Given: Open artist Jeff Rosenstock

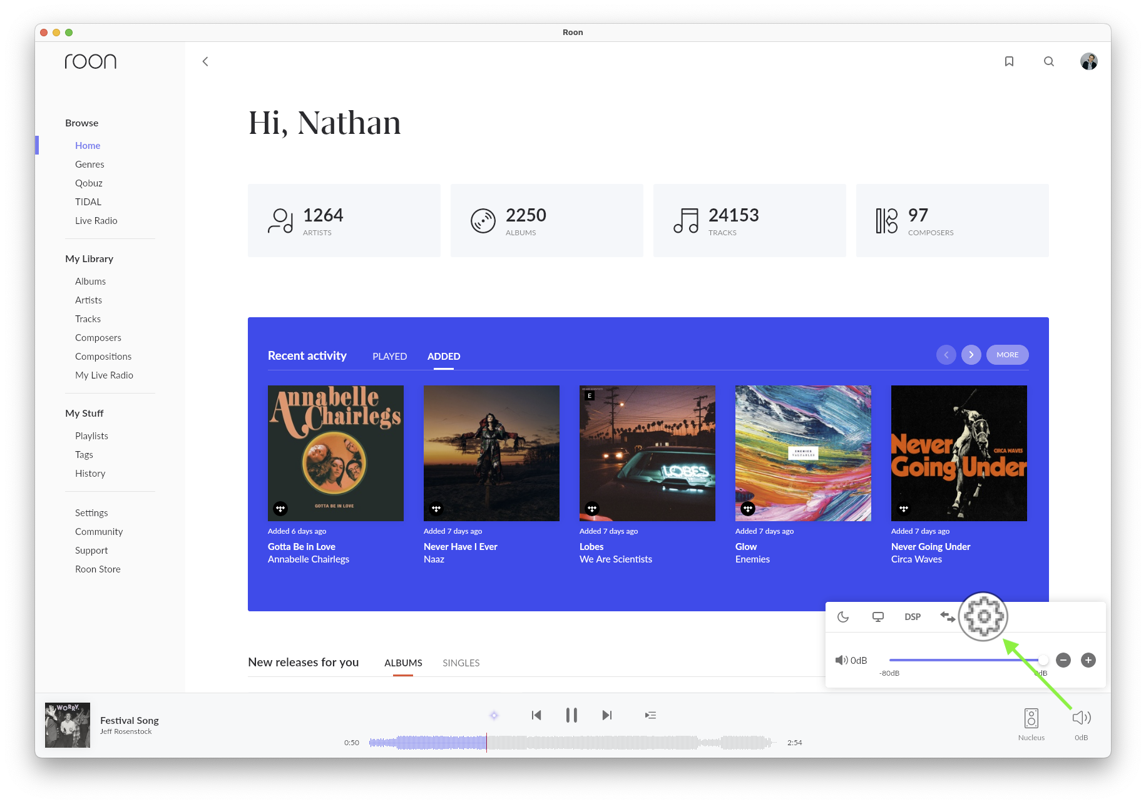Looking at the screenshot, I should coord(126,731).
